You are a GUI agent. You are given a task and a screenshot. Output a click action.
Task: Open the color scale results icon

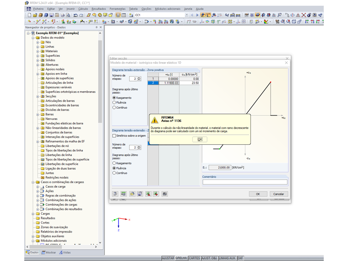[266, 22]
